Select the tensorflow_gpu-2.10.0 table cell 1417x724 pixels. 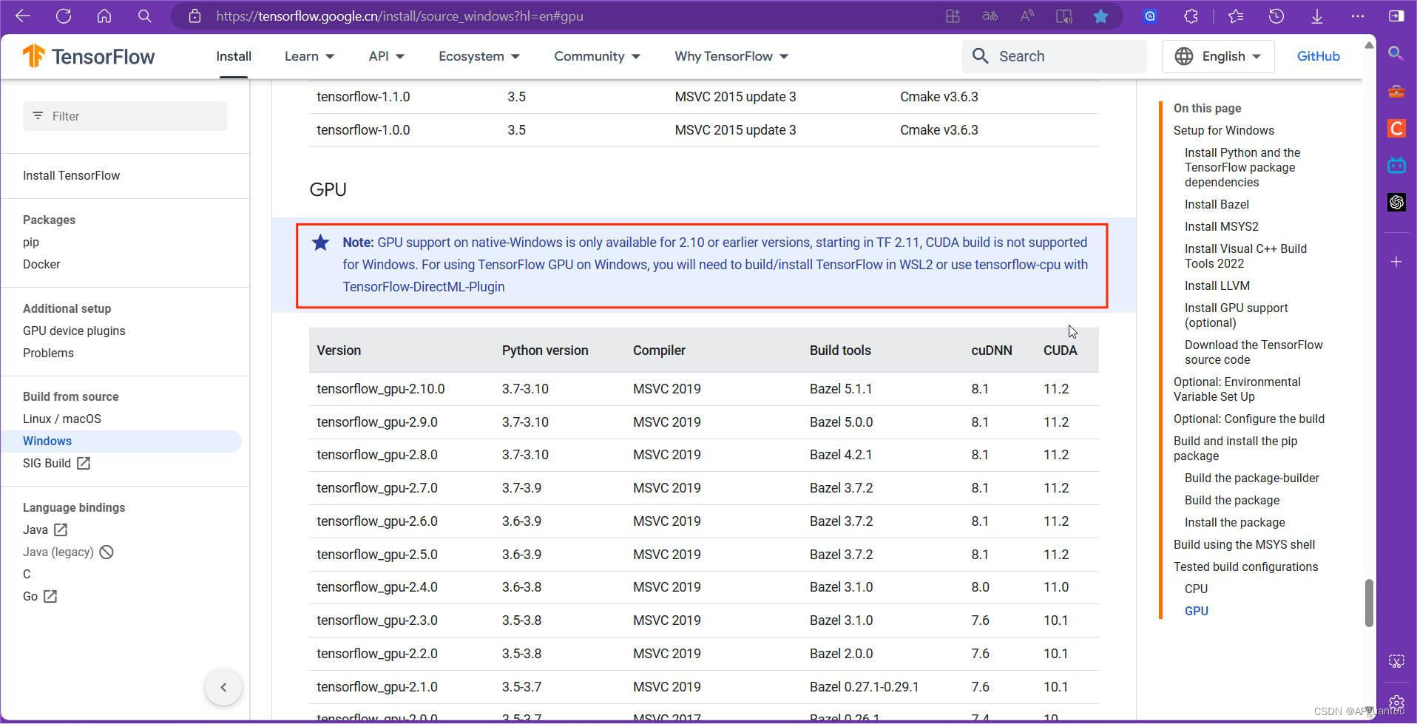point(380,389)
